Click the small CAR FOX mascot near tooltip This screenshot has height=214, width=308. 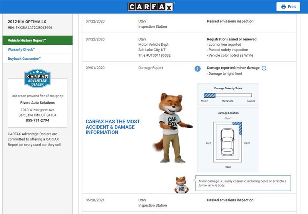coord(181,185)
